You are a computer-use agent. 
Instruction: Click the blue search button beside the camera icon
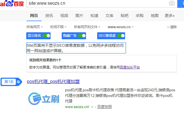(181, 4)
